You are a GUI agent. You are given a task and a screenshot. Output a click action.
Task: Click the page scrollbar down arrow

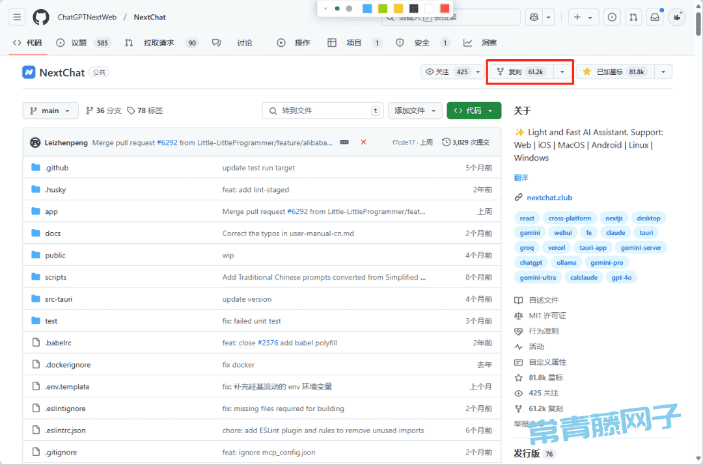pos(698,458)
